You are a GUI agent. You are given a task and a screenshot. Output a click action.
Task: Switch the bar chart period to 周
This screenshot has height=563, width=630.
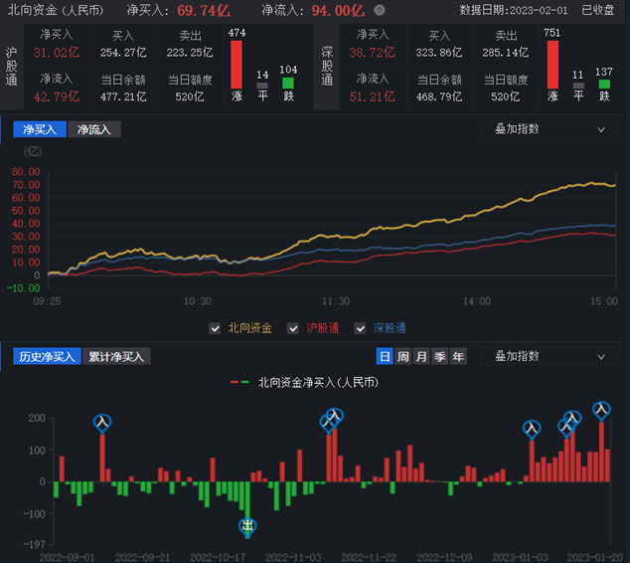click(x=403, y=356)
